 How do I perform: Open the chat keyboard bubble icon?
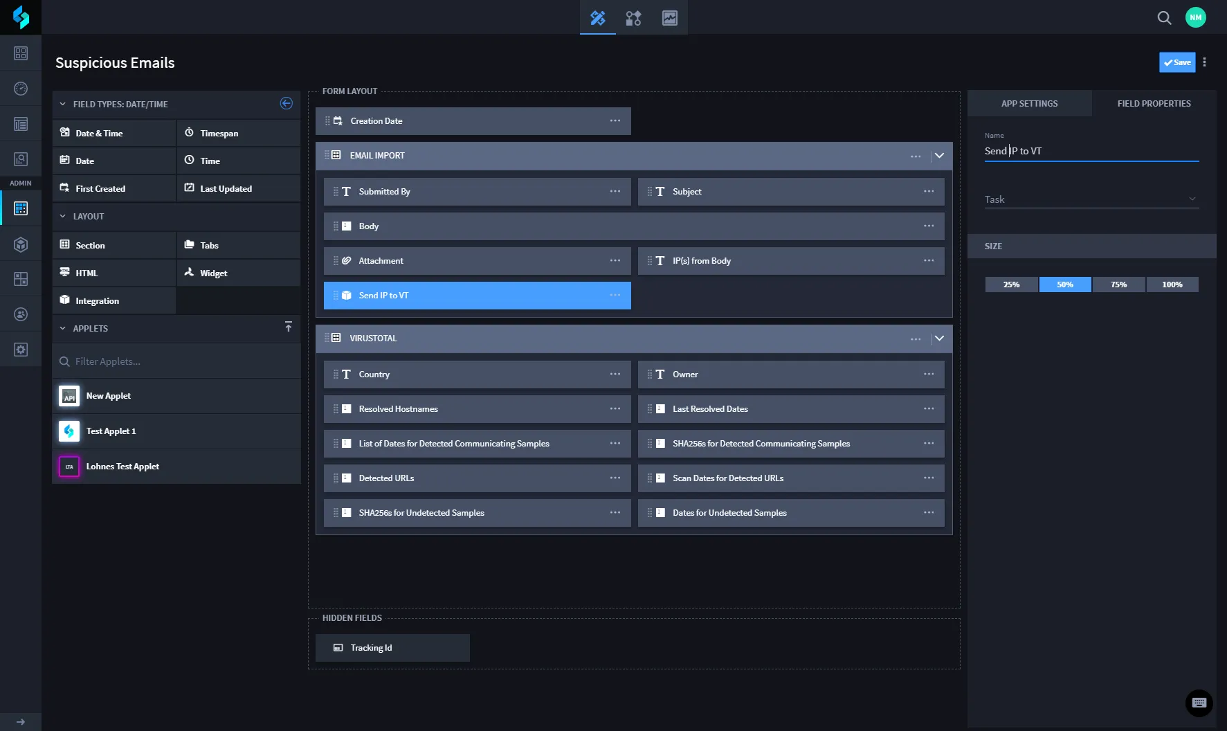[x=1199, y=703]
